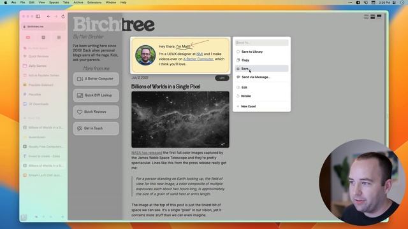
Task: Choose Send via iMessage... option
Action: (x=262, y=77)
